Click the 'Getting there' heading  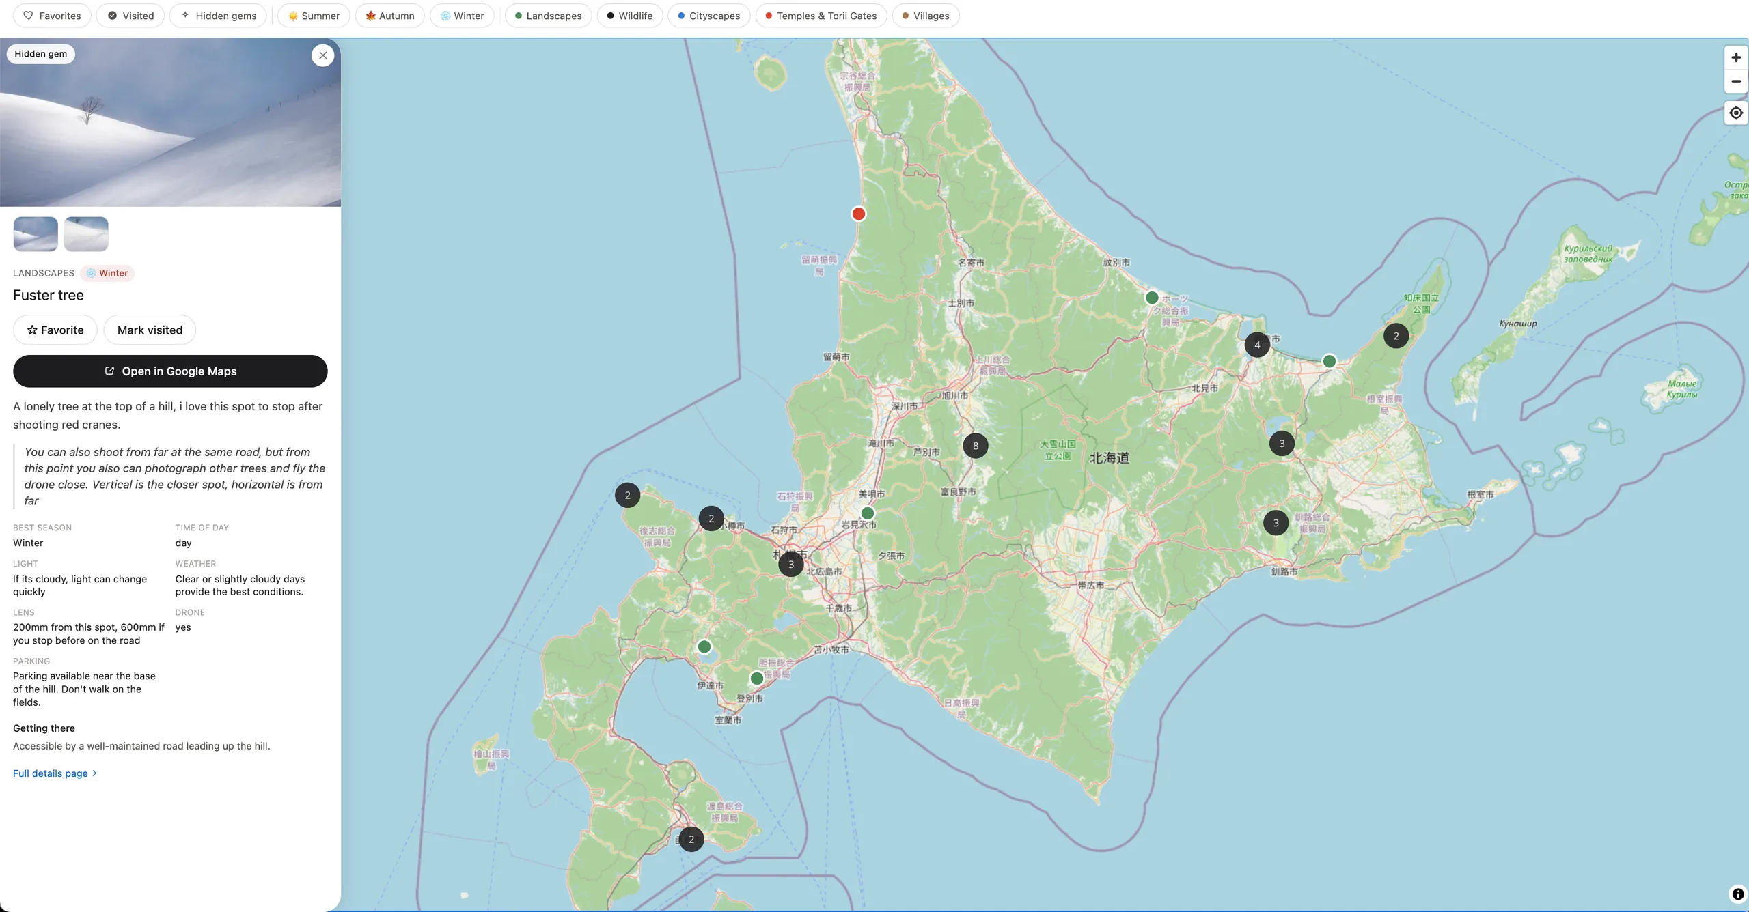pos(44,728)
